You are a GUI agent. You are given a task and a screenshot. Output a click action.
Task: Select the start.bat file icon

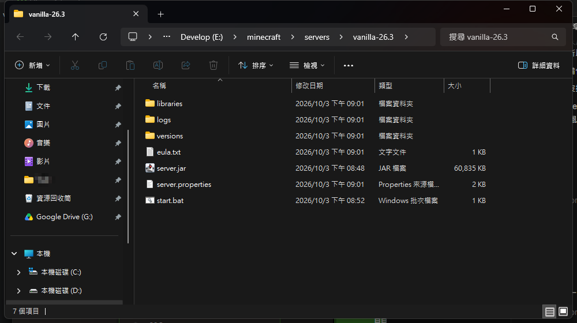150,201
